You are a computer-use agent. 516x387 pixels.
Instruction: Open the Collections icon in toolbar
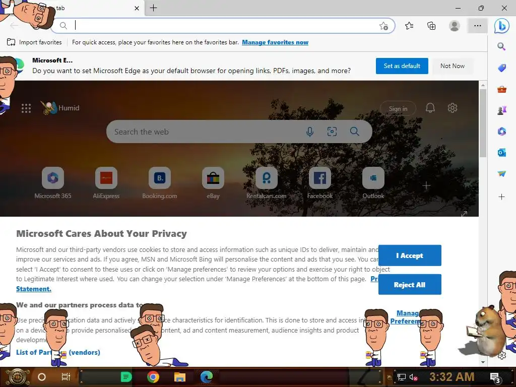[431, 26]
